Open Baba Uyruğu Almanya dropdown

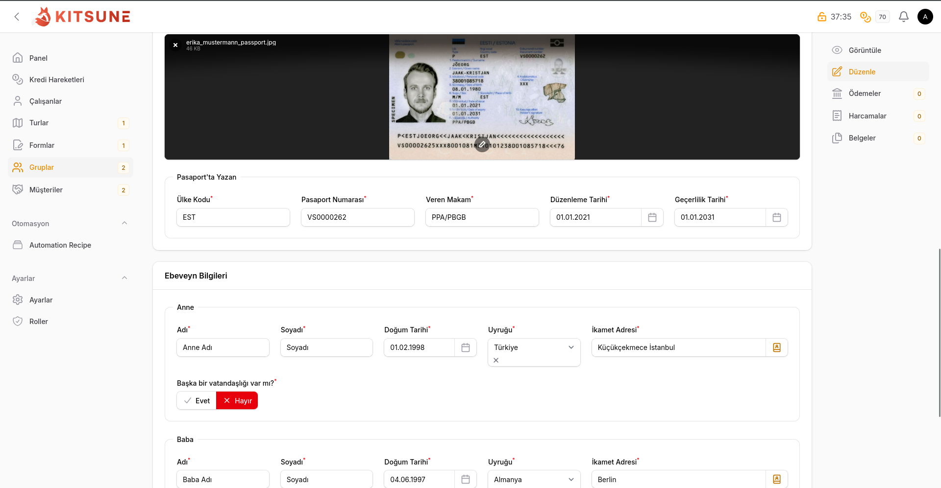coord(534,479)
